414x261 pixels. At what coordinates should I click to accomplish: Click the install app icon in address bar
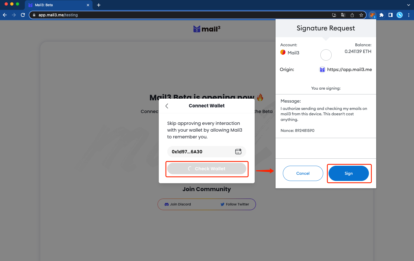click(x=334, y=15)
